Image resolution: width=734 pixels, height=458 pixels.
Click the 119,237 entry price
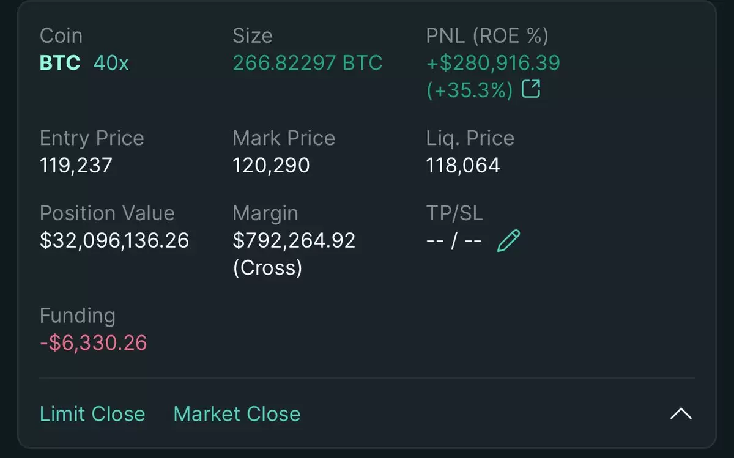(x=76, y=165)
